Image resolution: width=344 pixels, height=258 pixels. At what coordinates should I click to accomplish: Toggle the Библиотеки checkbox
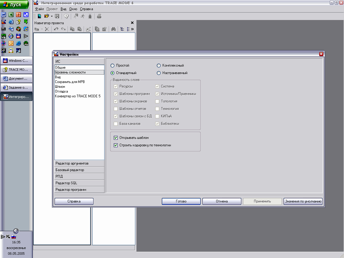coord(157,124)
